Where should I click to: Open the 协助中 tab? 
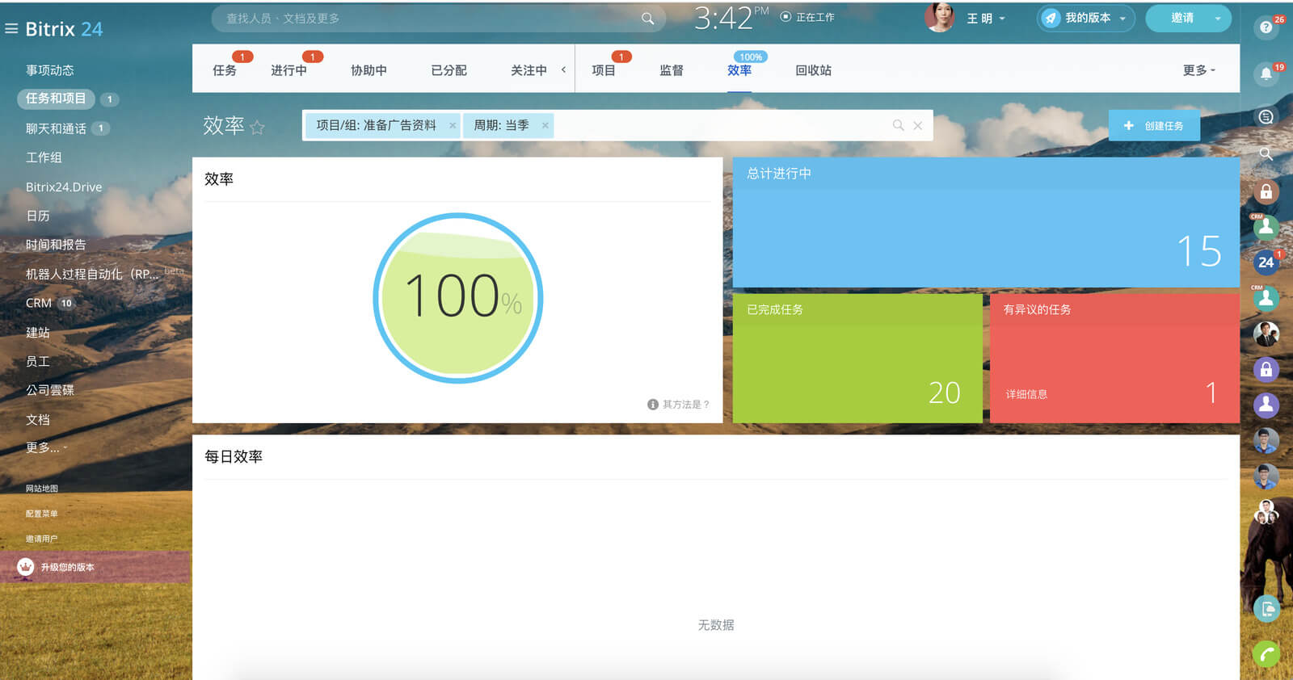click(x=369, y=70)
